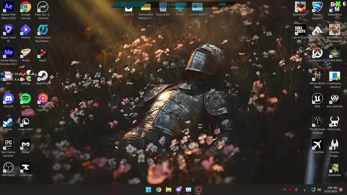Image resolution: width=347 pixels, height=195 pixels.
Task: Switch to OBS Studio in taskbar
Action: [198, 190]
